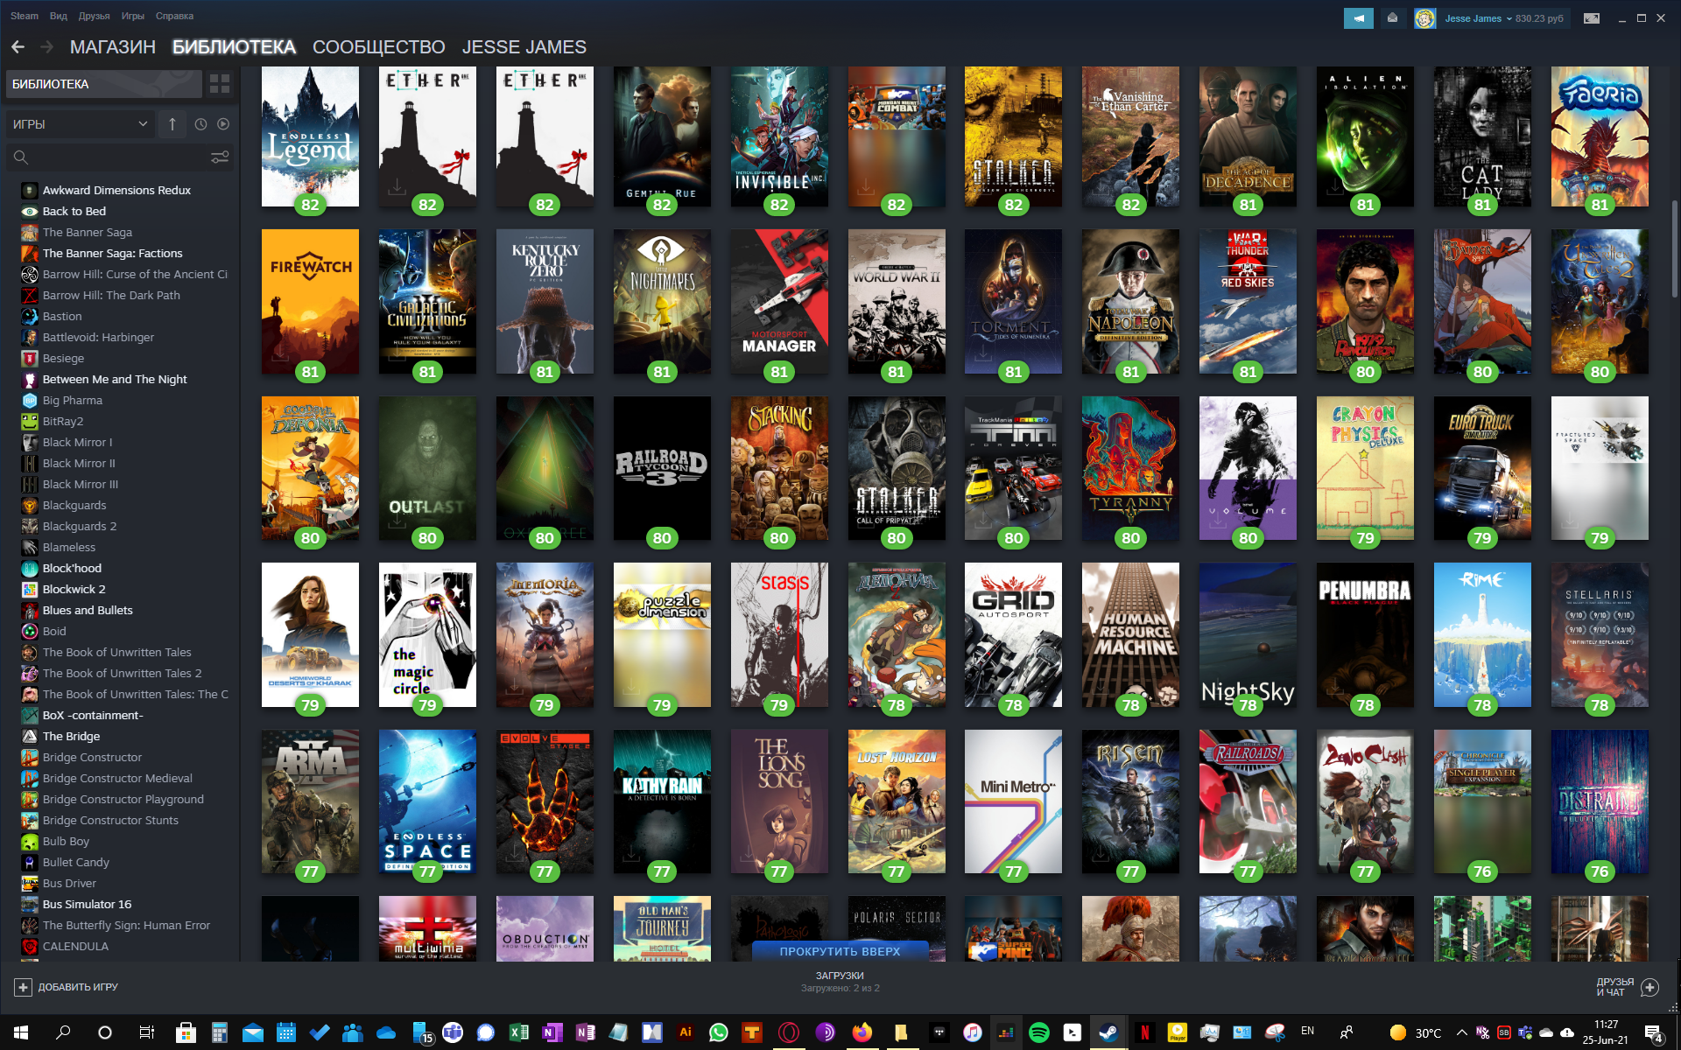This screenshot has width=1681, height=1050.
Task: Open Spotify from the taskbar
Action: [x=1039, y=1032]
